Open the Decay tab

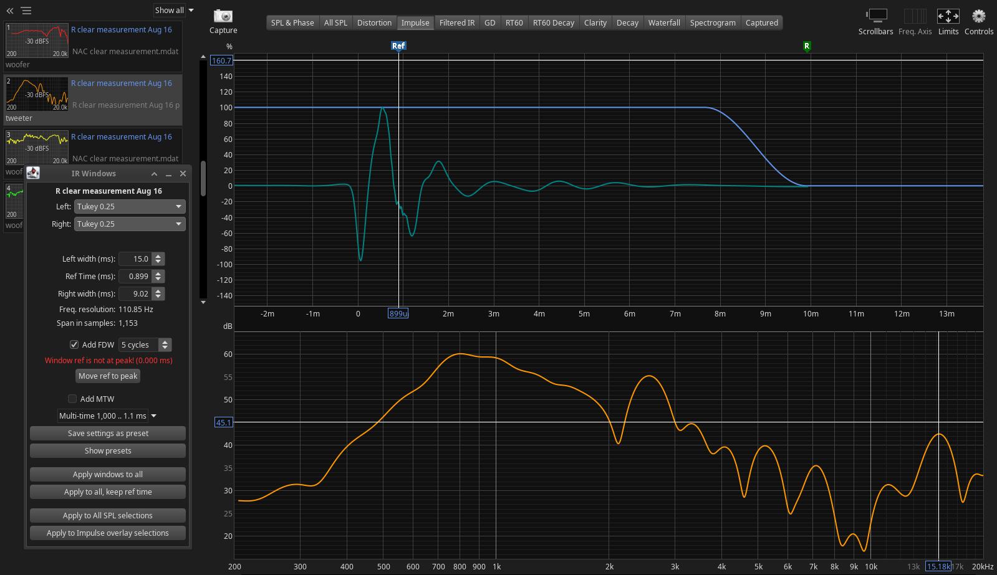(627, 22)
